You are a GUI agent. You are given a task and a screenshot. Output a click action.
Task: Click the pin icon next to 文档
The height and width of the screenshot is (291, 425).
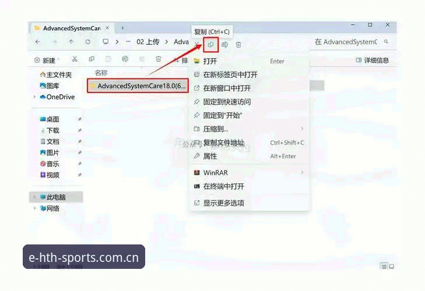79,141
